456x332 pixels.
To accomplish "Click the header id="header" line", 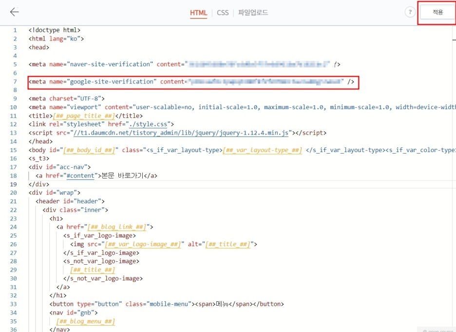I will pyautogui.click(x=70, y=201).
